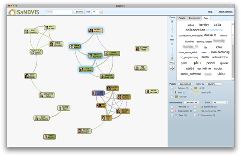The height and width of the screenshot is (156, 241).
Task: Open the About SaNDVis link
Action: pyautogui.click(x=225, y=12)
